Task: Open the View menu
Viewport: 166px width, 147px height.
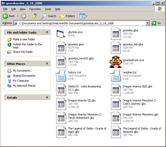Action: pyautogui.click(x=23, y=9)
